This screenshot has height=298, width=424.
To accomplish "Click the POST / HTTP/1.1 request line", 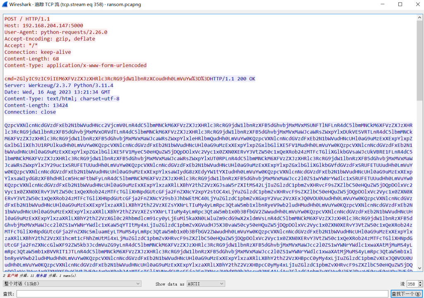I will (x=27, y=19).
